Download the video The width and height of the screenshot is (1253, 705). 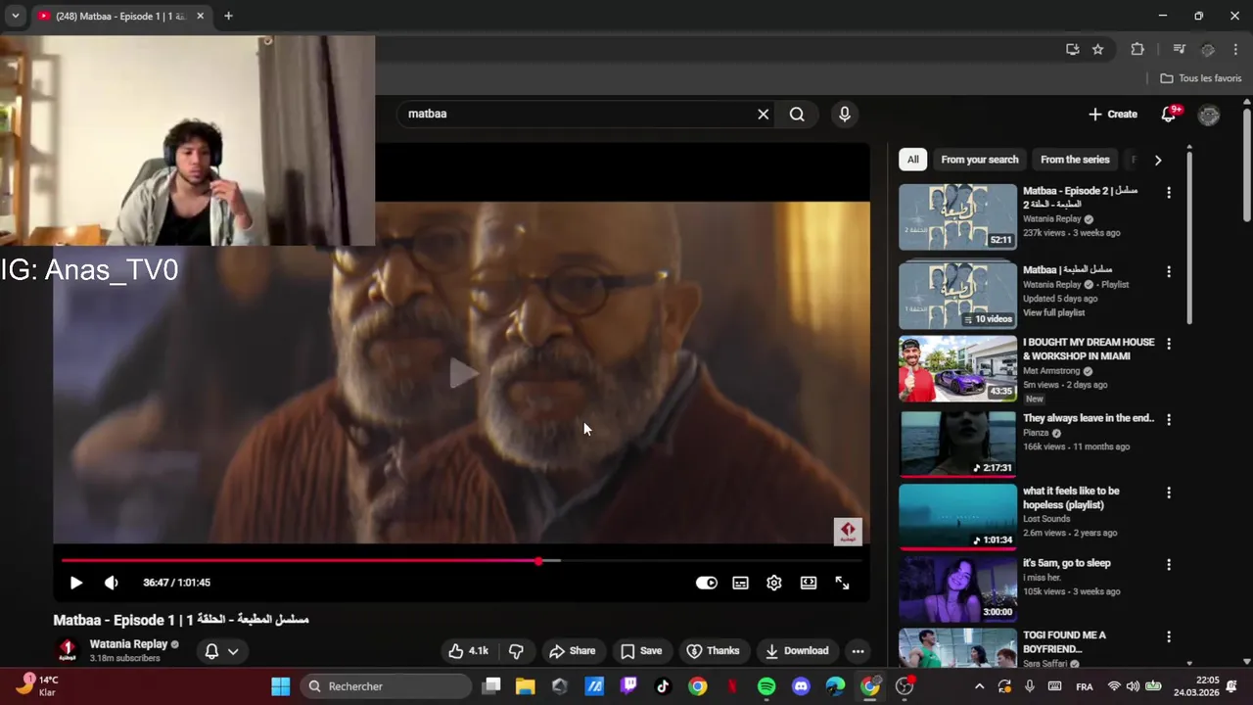pos(797,651)
